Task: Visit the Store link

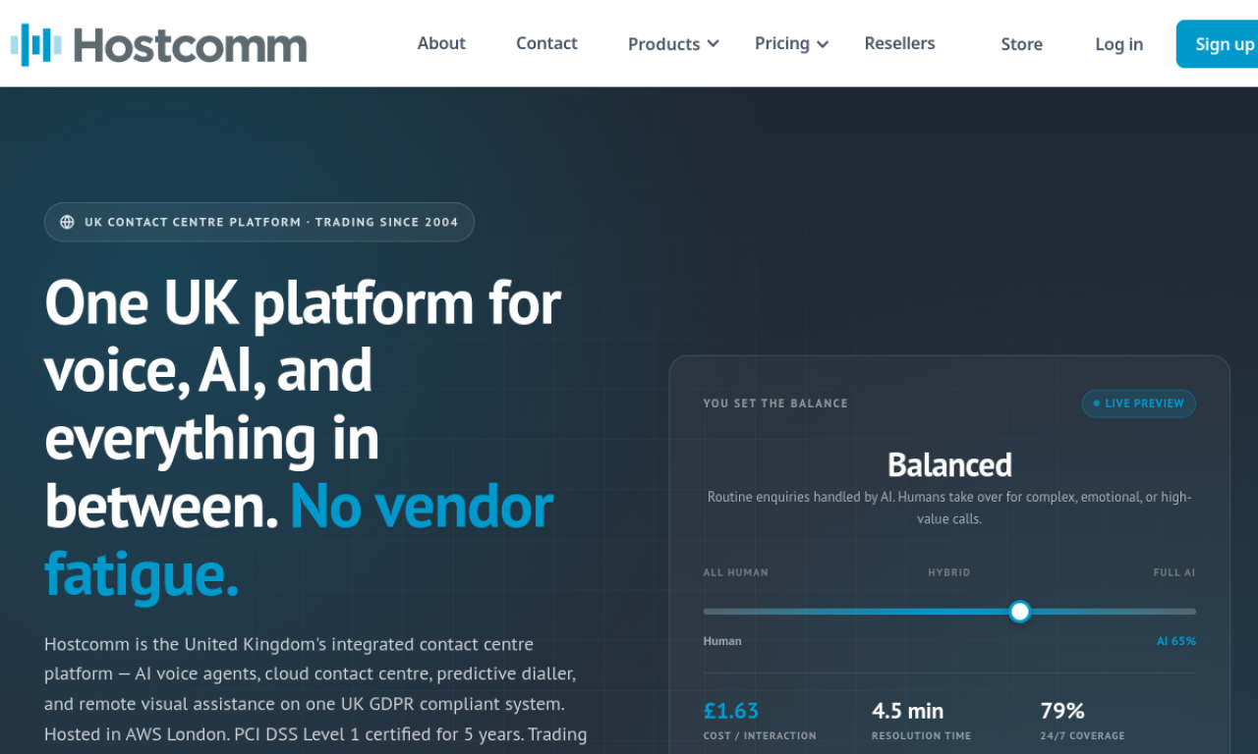Action: (1021, 44)
